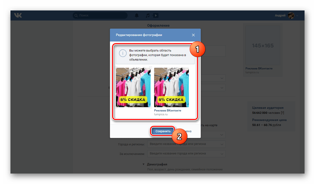This screenshot has height=184, width=315.
Task: Click the lumpics.ru text in dialog preview
Action: tap(161, 114)
